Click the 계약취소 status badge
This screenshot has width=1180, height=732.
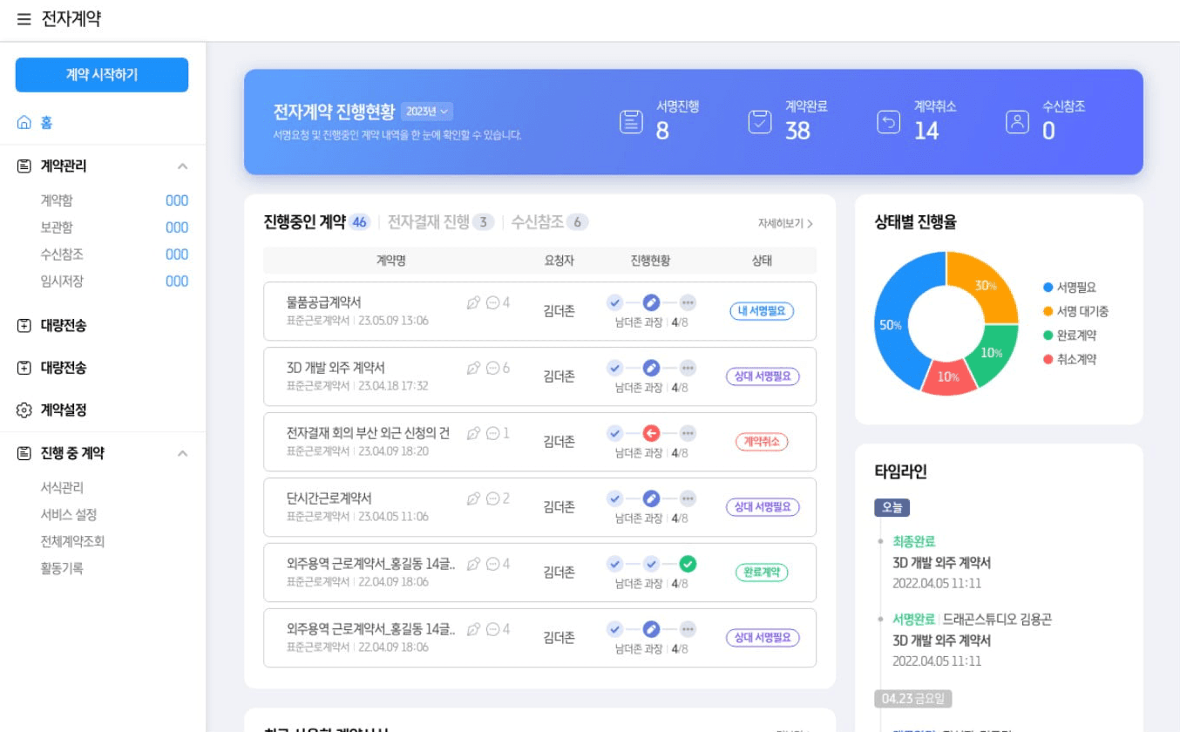(x=762, y=442)
